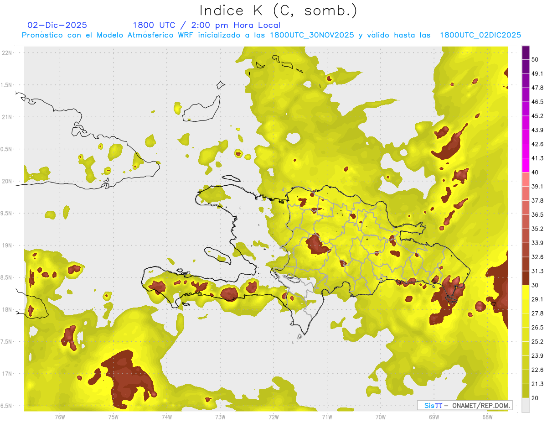
Task: Click the longitude label '71W'
Action: [x=327, y=417]
